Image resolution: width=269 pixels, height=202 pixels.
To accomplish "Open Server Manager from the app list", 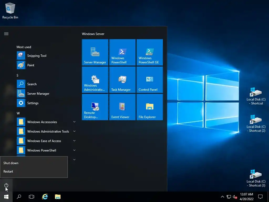I will [46, 93].
